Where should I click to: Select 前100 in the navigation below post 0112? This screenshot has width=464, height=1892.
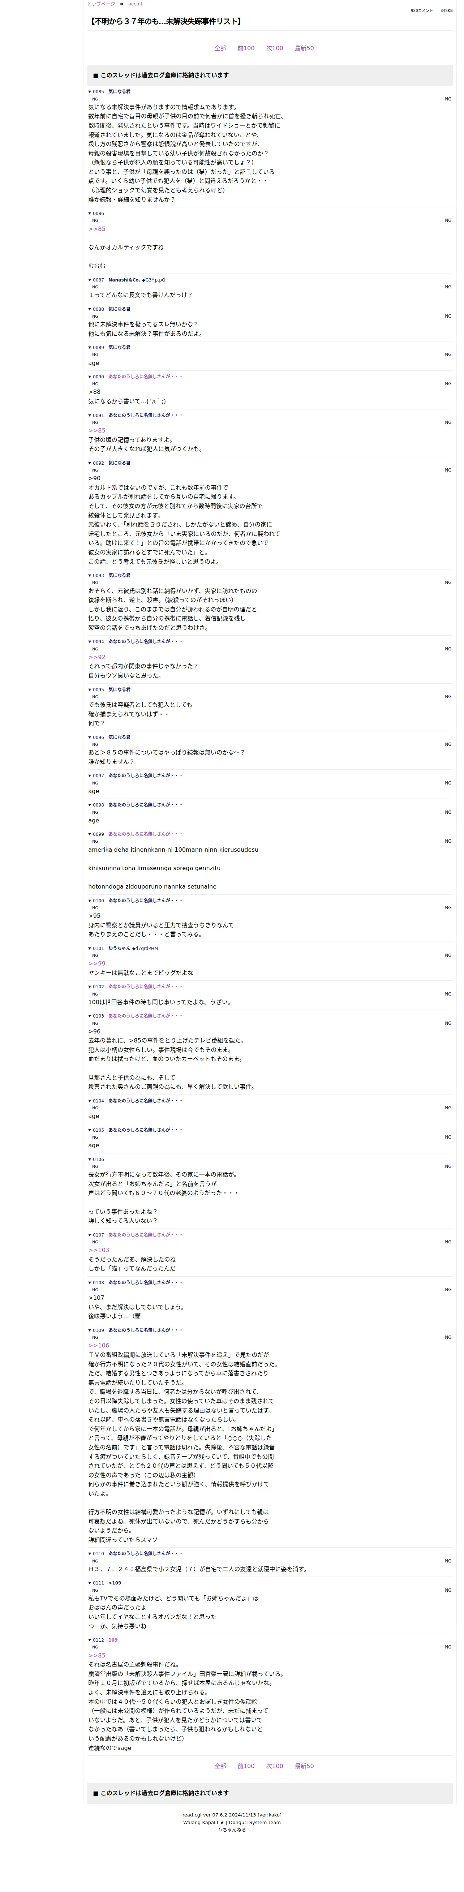point(246,1766)
